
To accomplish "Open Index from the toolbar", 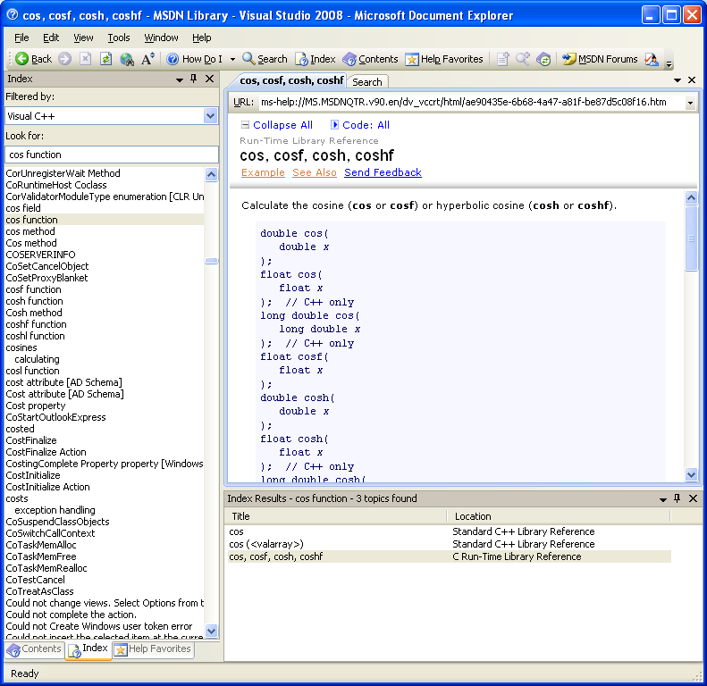I will 316,59.
